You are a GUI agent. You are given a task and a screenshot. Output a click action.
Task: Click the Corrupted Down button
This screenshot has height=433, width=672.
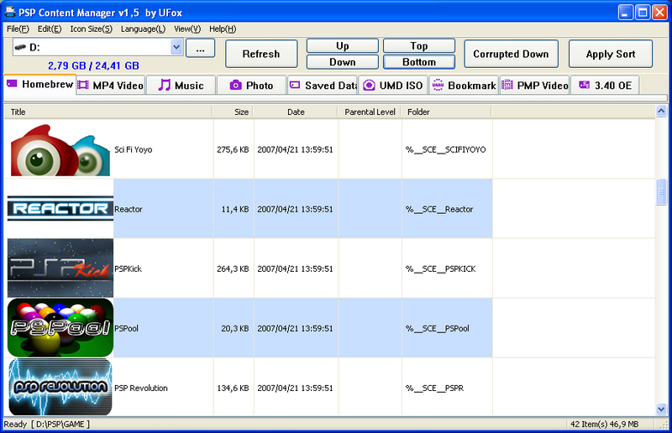tap(511, 54)
